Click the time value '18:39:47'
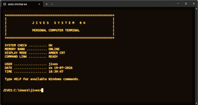Viewport: 198px width, 105px height. 56,72
